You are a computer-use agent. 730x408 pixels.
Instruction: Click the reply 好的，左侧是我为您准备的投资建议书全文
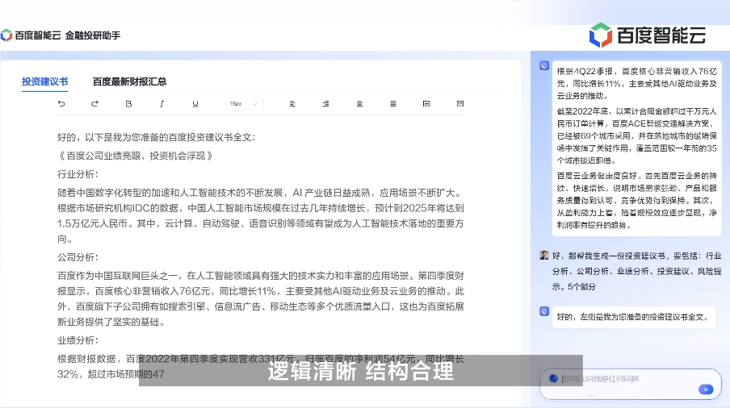pos(633,317)
